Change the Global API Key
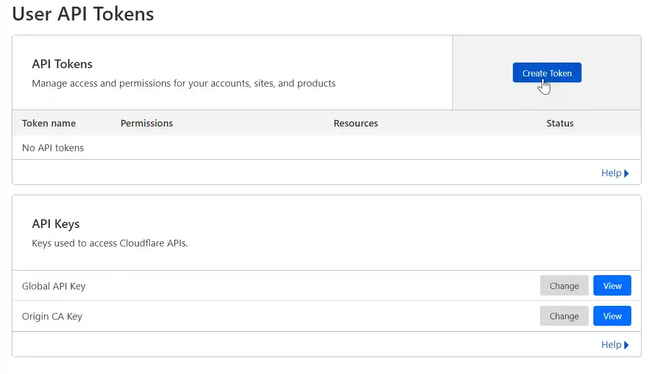Screen dimensions: 658x374 [x=564, y=285]
